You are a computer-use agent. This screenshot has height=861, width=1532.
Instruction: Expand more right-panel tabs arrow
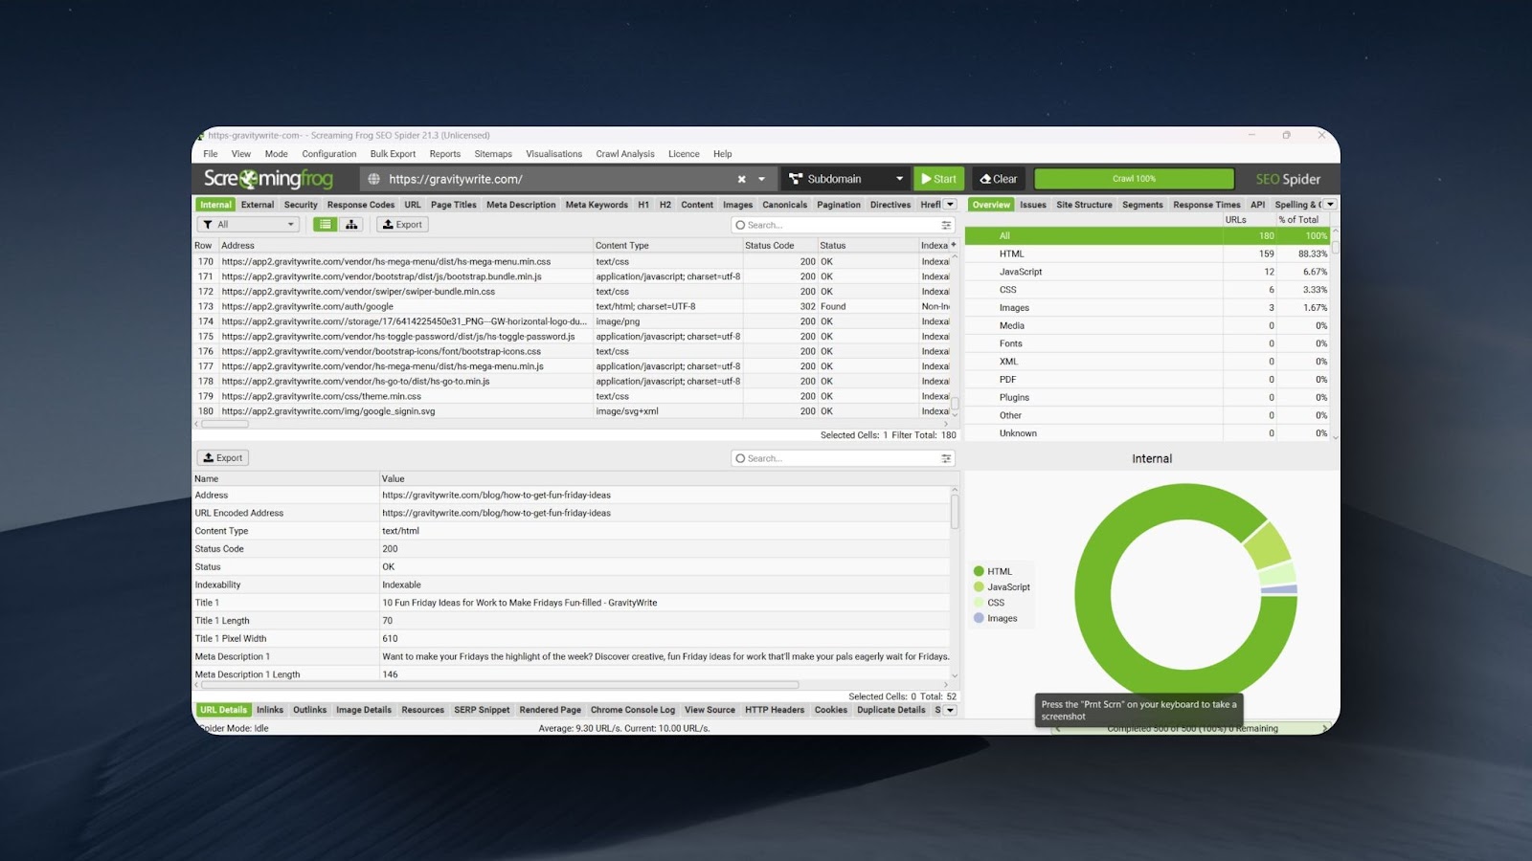pyautogui.click(x=1330, y=205)
